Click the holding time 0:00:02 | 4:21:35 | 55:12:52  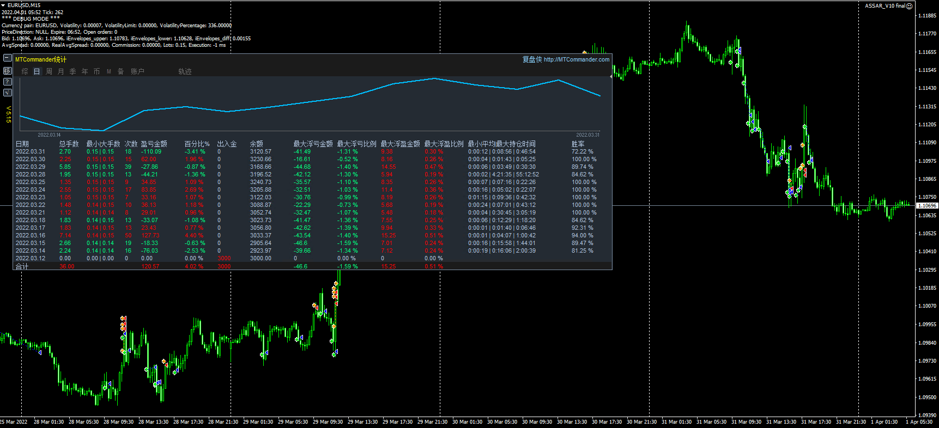[x=504, y=174]
